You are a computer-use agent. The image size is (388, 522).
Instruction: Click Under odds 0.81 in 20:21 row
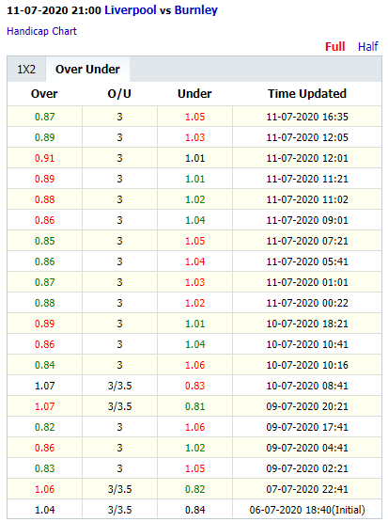[x=194, y=406]
